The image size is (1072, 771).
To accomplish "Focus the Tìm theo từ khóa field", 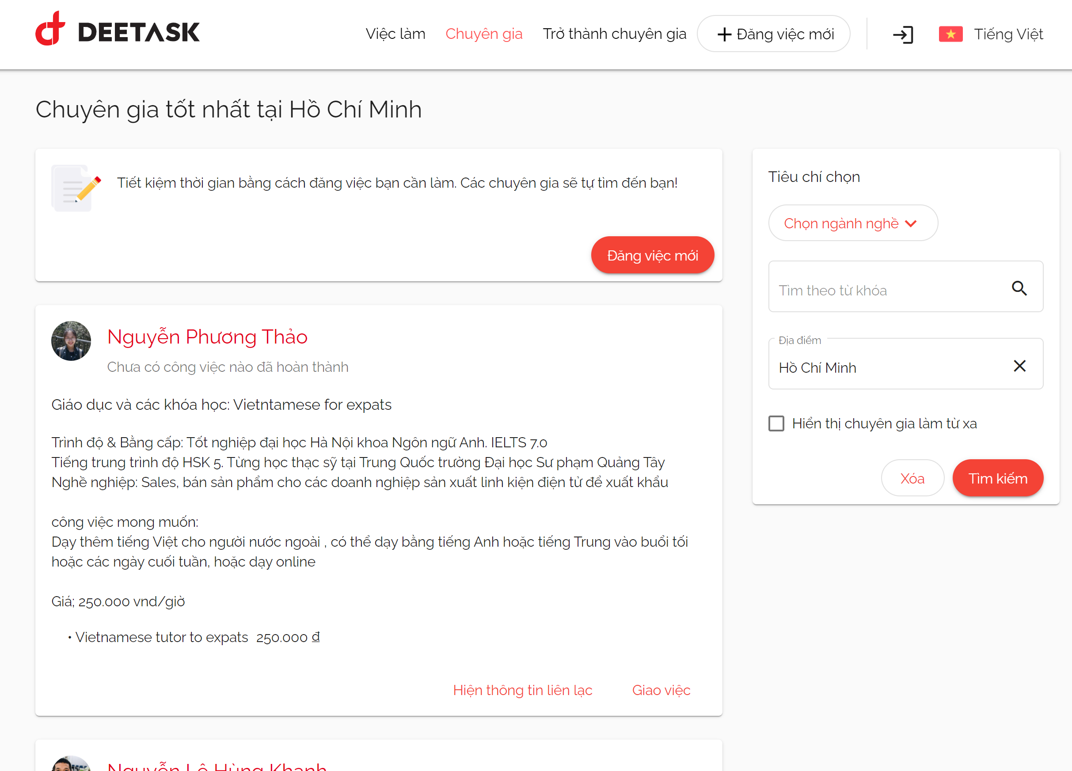I will pyautogui.click(x=889, y=290).
